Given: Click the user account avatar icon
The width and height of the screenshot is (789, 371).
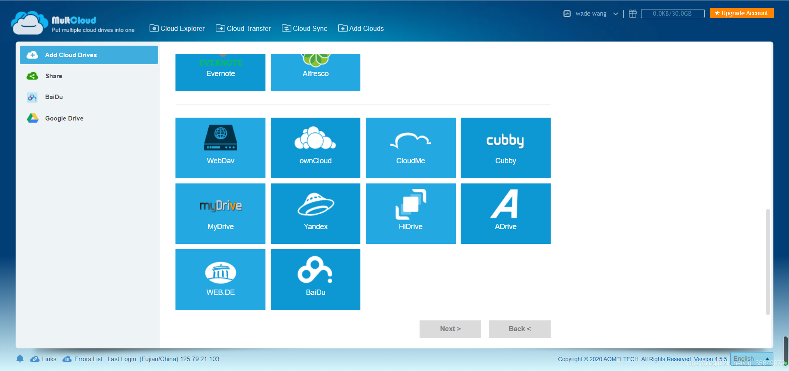Looking at the screenshot, I should (x=567, y=14).
